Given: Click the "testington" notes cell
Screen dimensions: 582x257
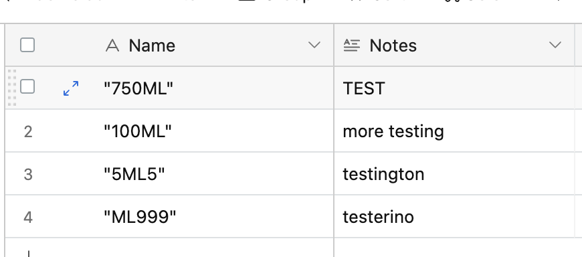Looking at the screenshot, I should (x=454, y=173).
